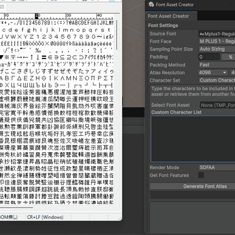Click the Render Mode label
Viewport: 235px width, 235px height.
point(165,168)
